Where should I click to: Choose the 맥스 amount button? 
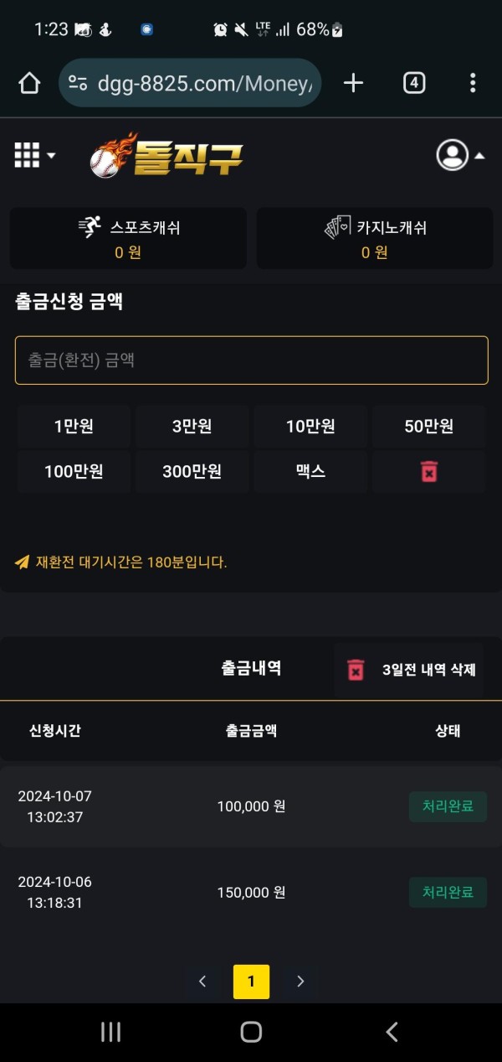click(310, 471)
